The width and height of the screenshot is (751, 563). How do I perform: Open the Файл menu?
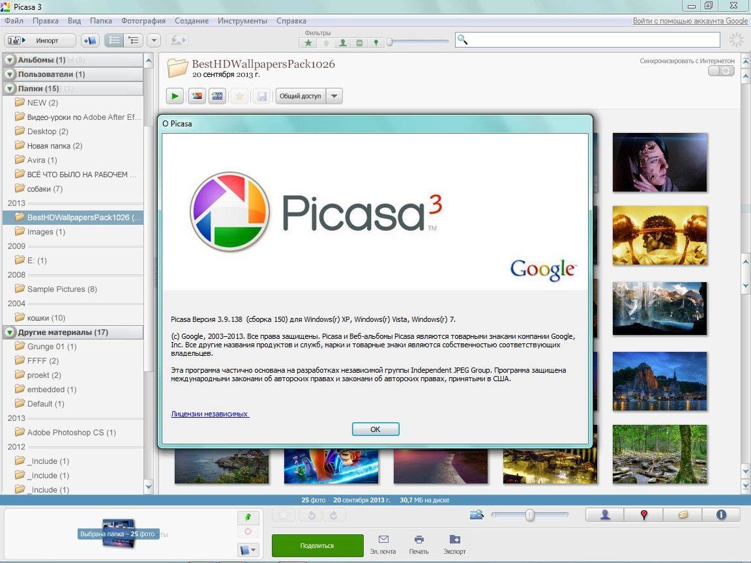pos(14,21)
